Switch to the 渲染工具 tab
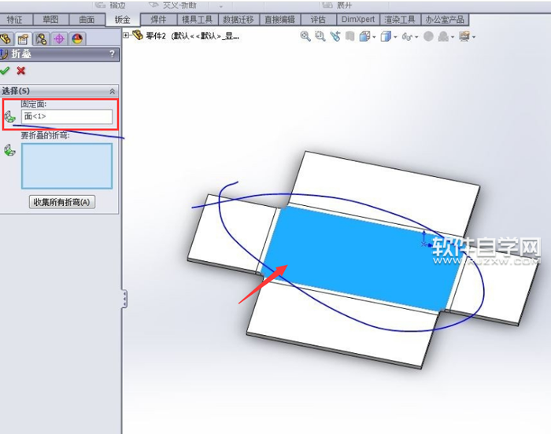 pos(400,20)
